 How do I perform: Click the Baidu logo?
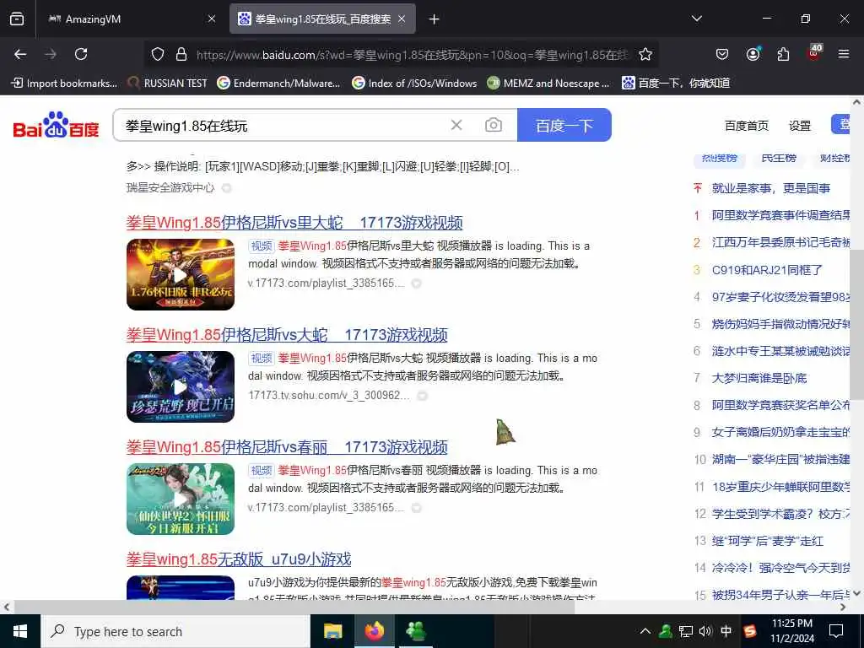coord(57,125)
